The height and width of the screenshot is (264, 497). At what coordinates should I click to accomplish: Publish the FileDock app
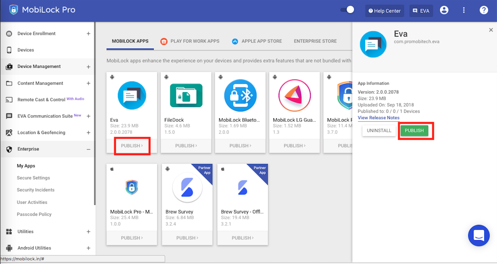click(186, 146)
